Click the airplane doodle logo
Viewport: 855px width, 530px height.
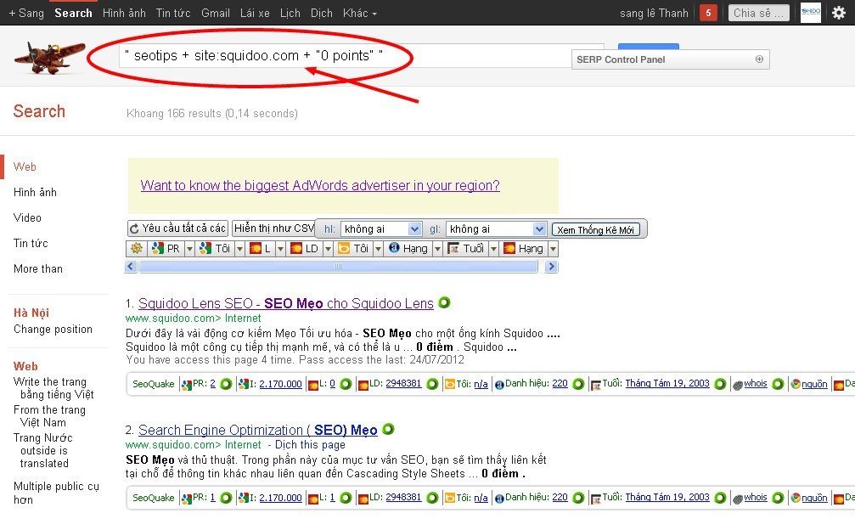[49, 57]
